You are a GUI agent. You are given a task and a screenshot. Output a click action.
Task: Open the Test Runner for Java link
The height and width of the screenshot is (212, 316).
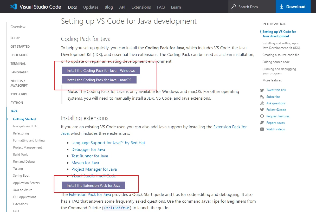tap(90, 156)
